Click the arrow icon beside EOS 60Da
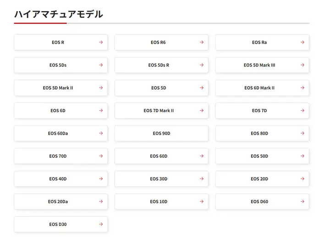 click(101, 133)
